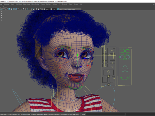Toggle the view transform color management icon
The image size is (155, 116).
click(x=58, y=9)
